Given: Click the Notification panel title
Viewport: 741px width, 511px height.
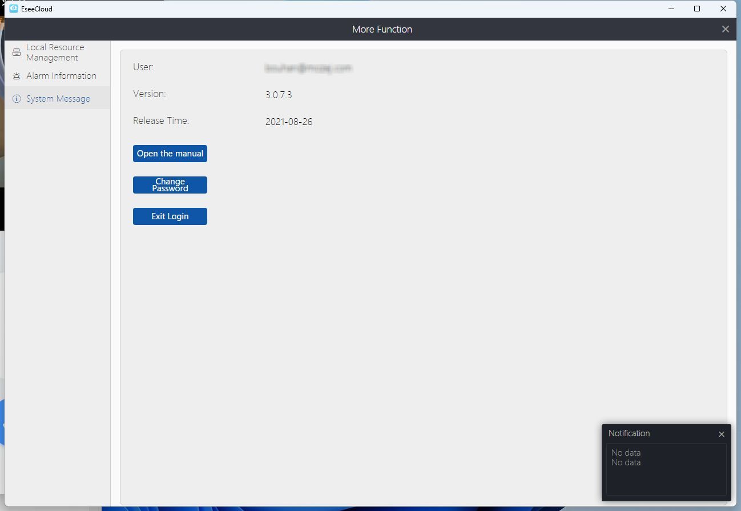Looking at the screenshot, I should click(x=629, y=433).
